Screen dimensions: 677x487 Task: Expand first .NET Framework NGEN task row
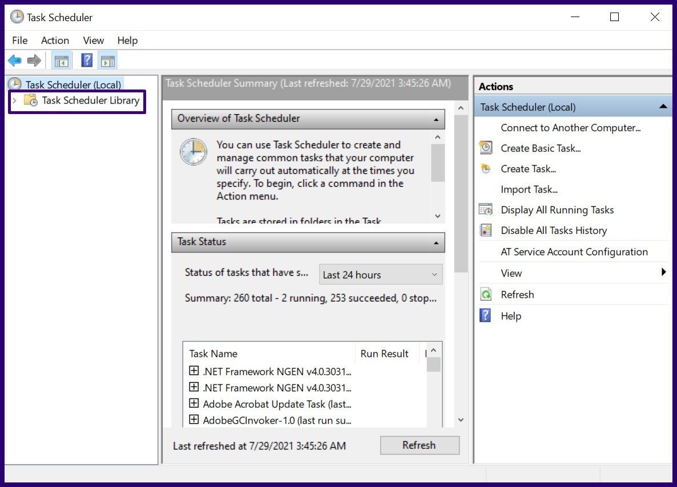[194, 371]
